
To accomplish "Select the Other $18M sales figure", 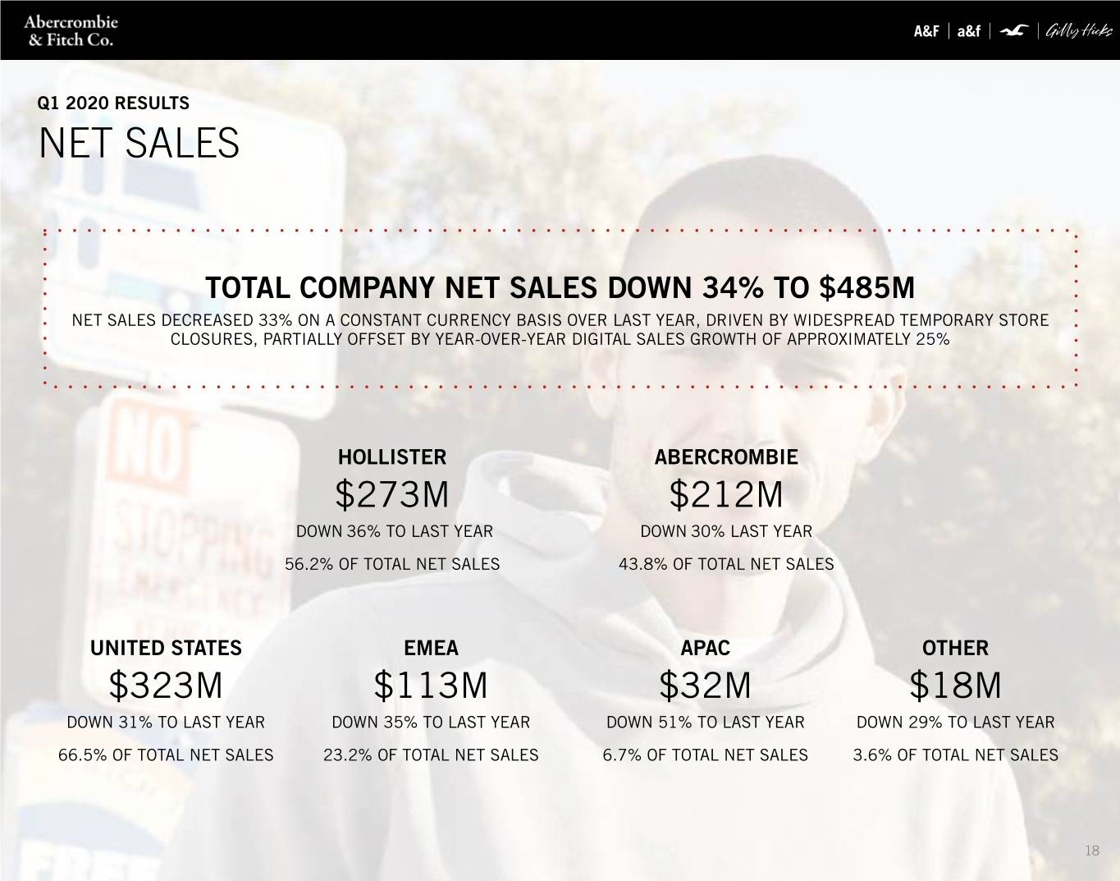I will (955, 686).
